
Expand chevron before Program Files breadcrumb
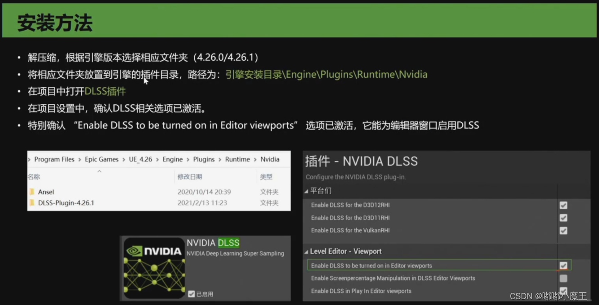30,160
